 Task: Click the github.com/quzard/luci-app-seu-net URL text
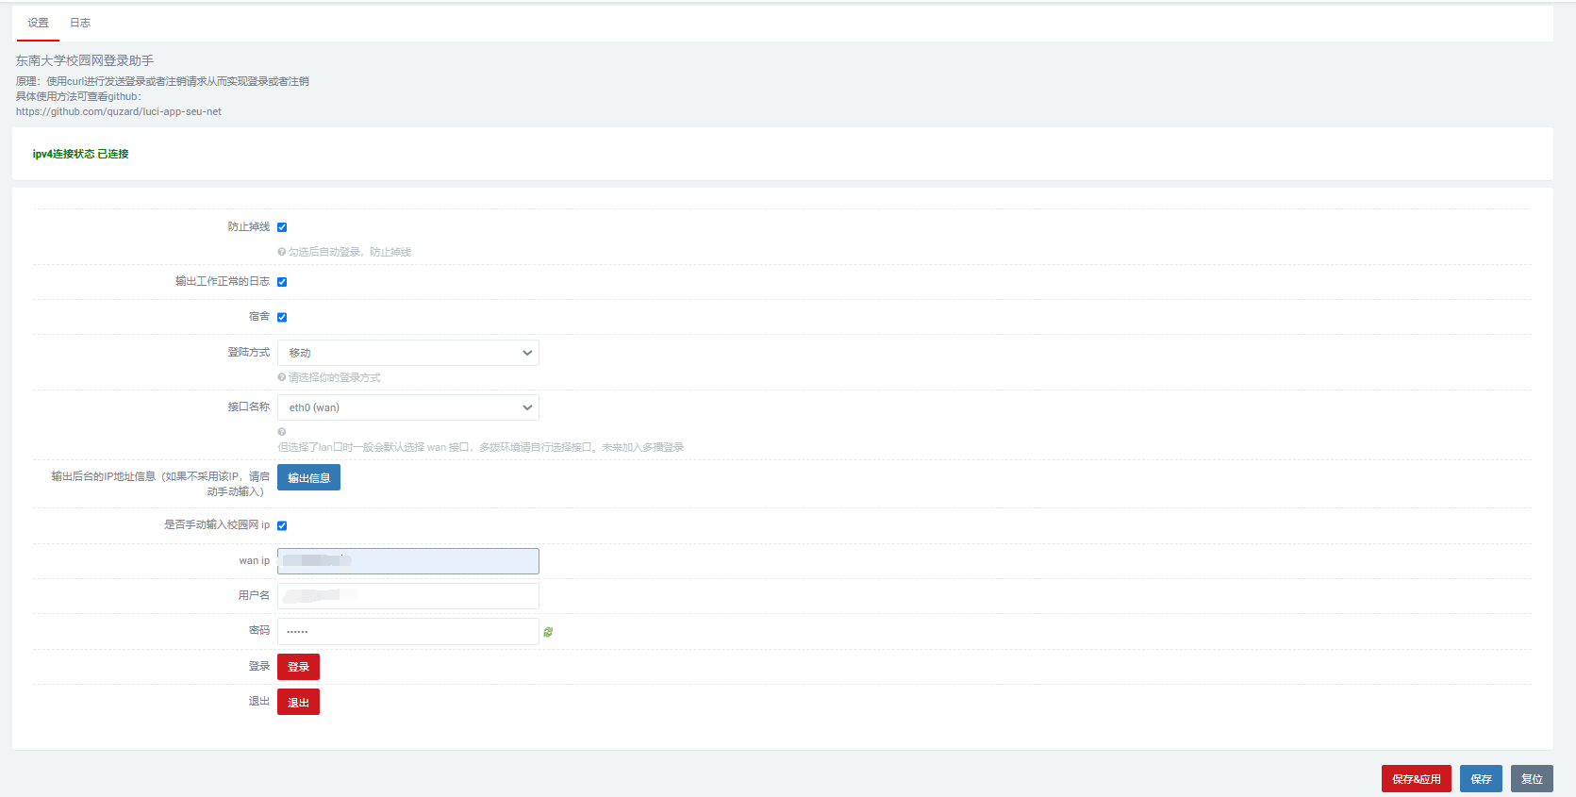point(119,111)
